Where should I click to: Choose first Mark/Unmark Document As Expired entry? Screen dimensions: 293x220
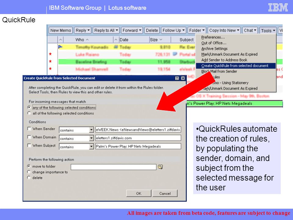pos(229,54)
